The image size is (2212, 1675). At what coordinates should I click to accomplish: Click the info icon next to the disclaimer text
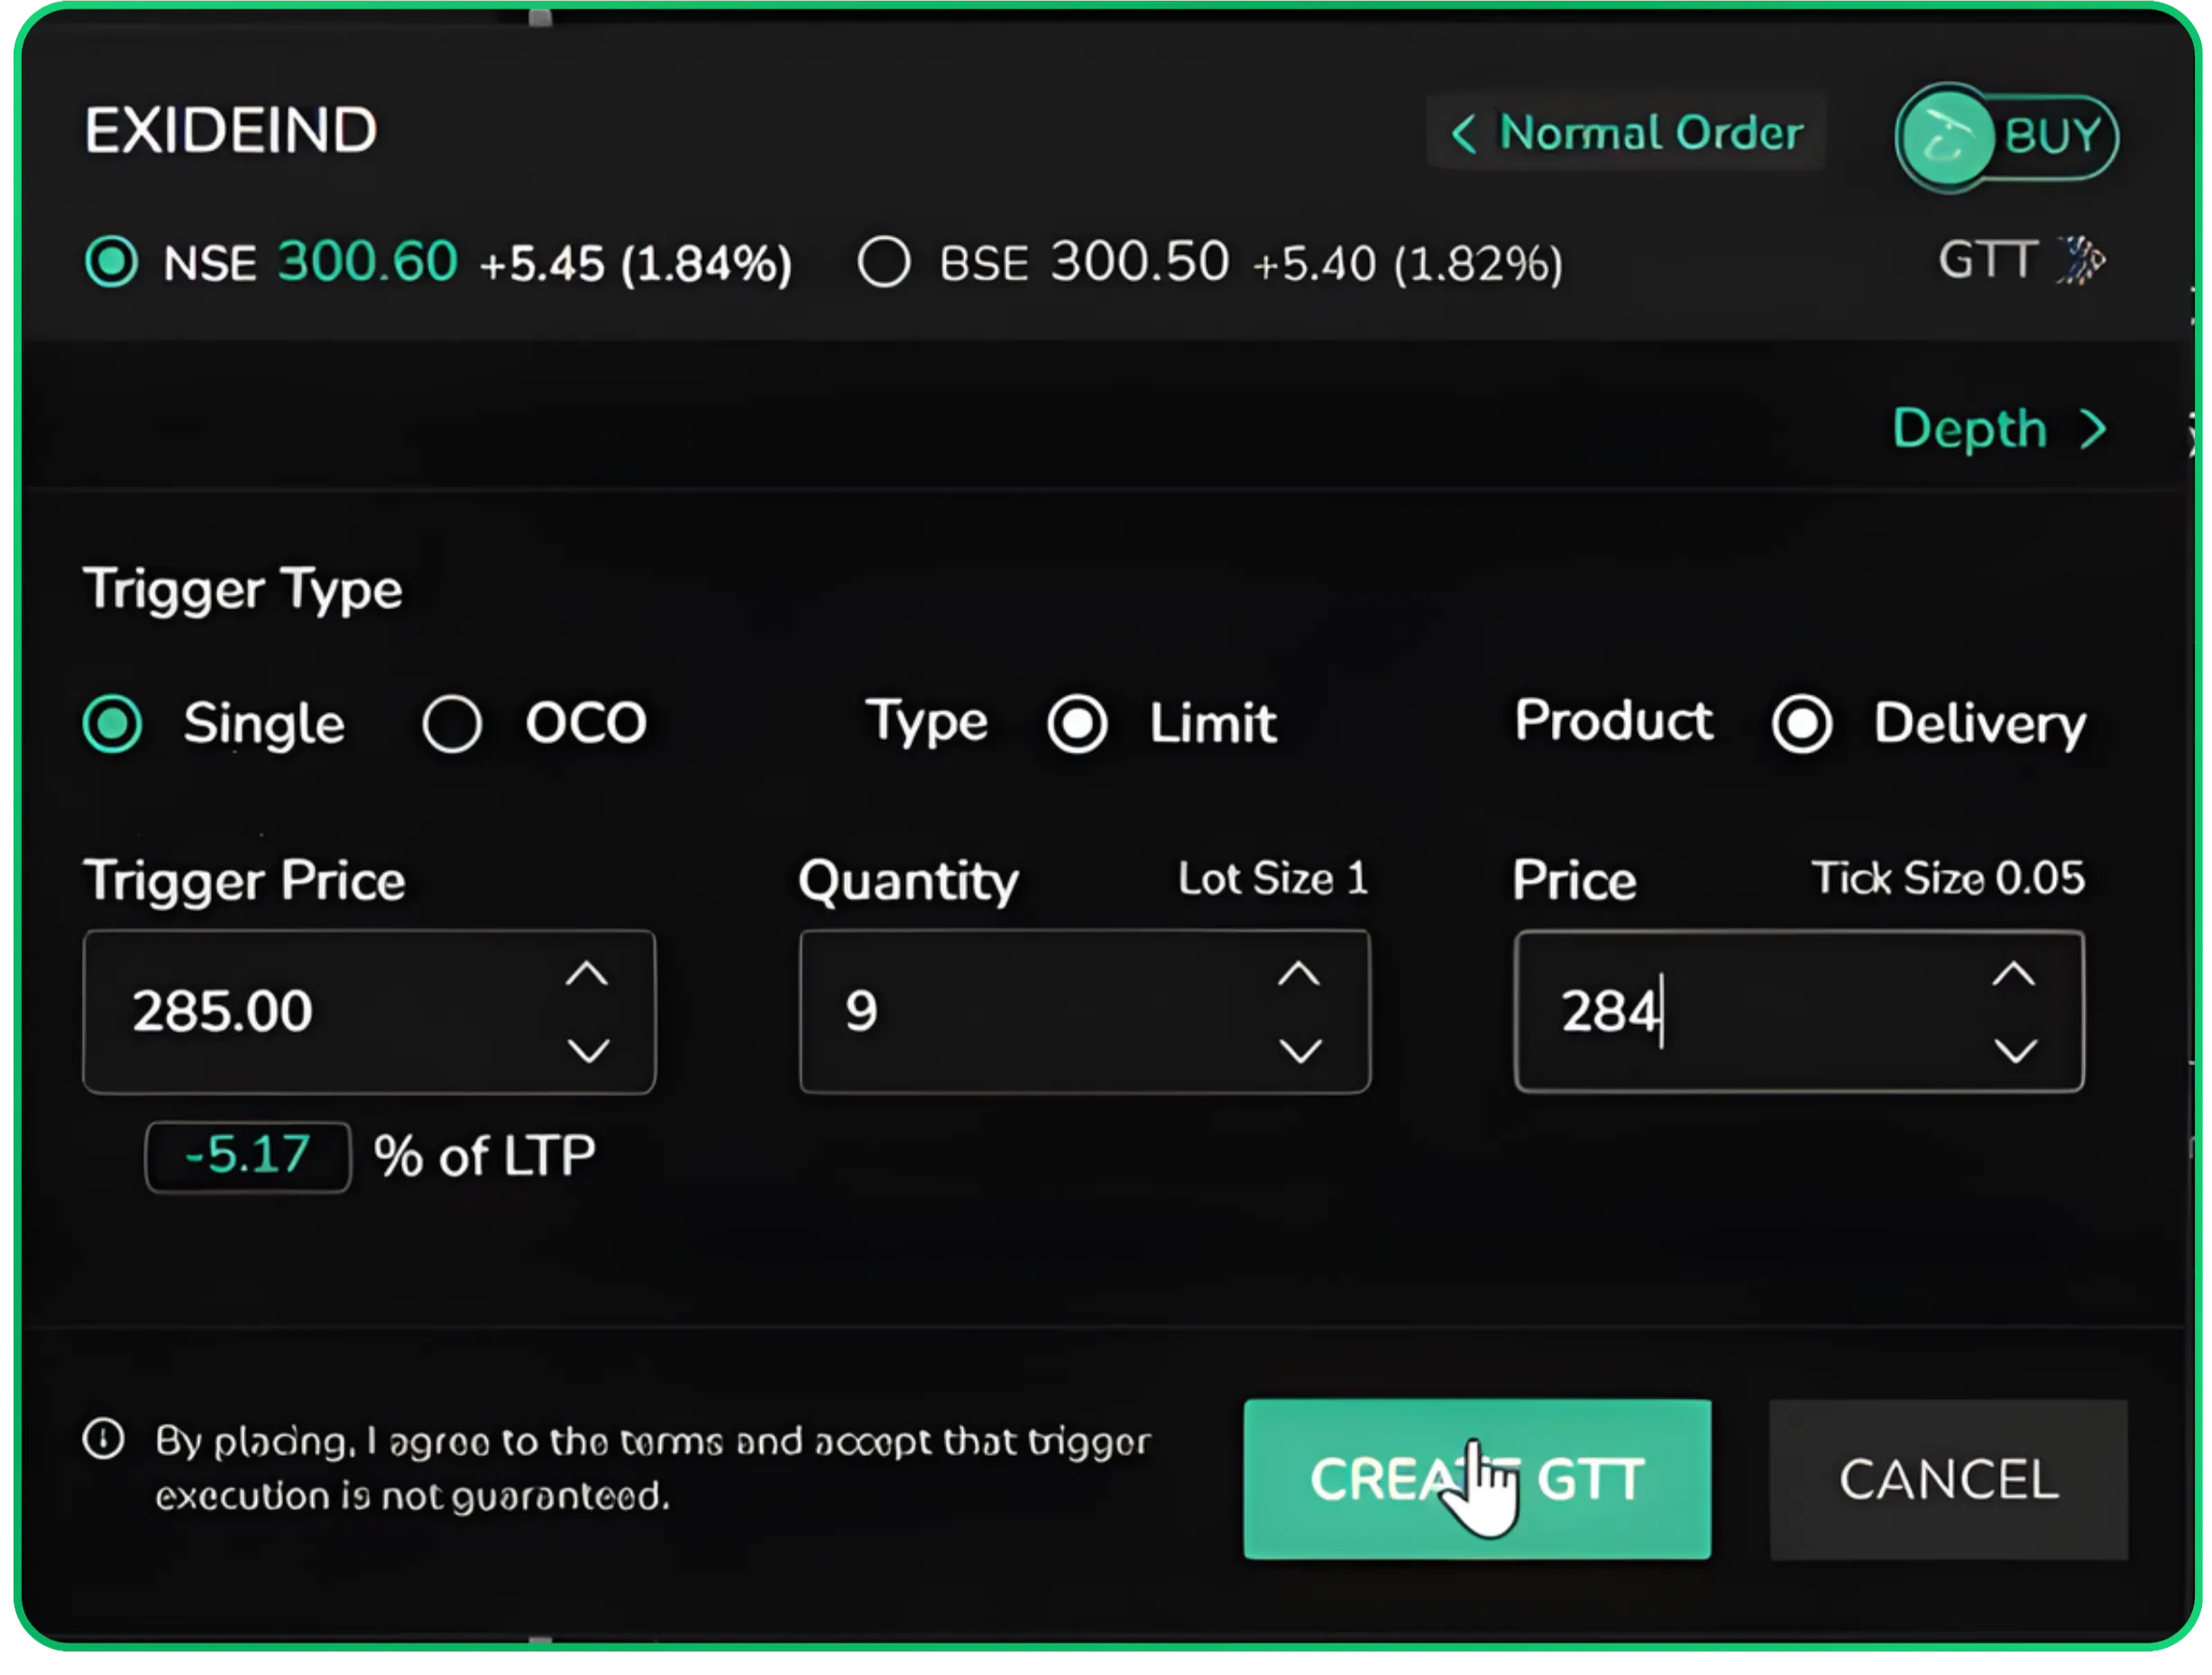(103, 1440)
